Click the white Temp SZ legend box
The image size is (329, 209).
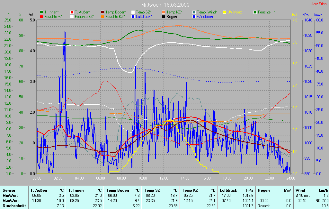[x=133, y=12]
